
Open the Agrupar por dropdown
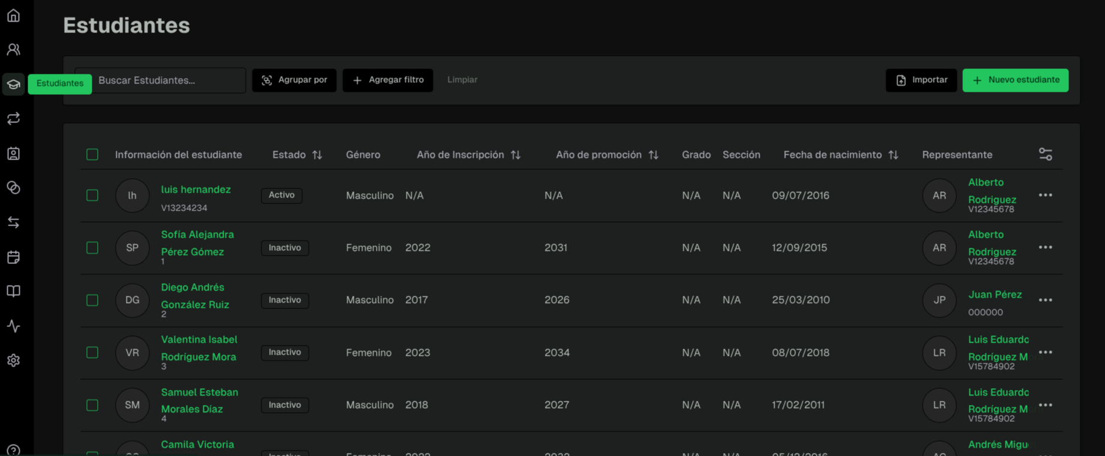pos(294,80)
